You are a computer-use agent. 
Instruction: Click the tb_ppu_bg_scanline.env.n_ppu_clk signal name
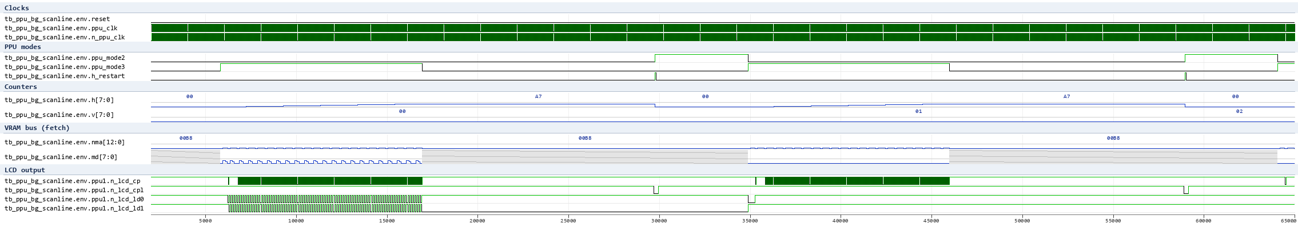click(65, 37)
